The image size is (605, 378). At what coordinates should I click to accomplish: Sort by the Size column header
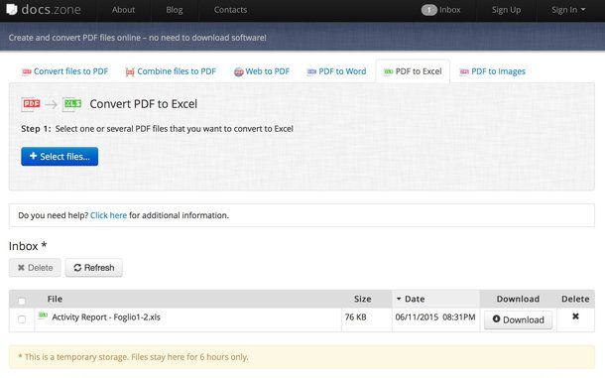coord(363,299)
